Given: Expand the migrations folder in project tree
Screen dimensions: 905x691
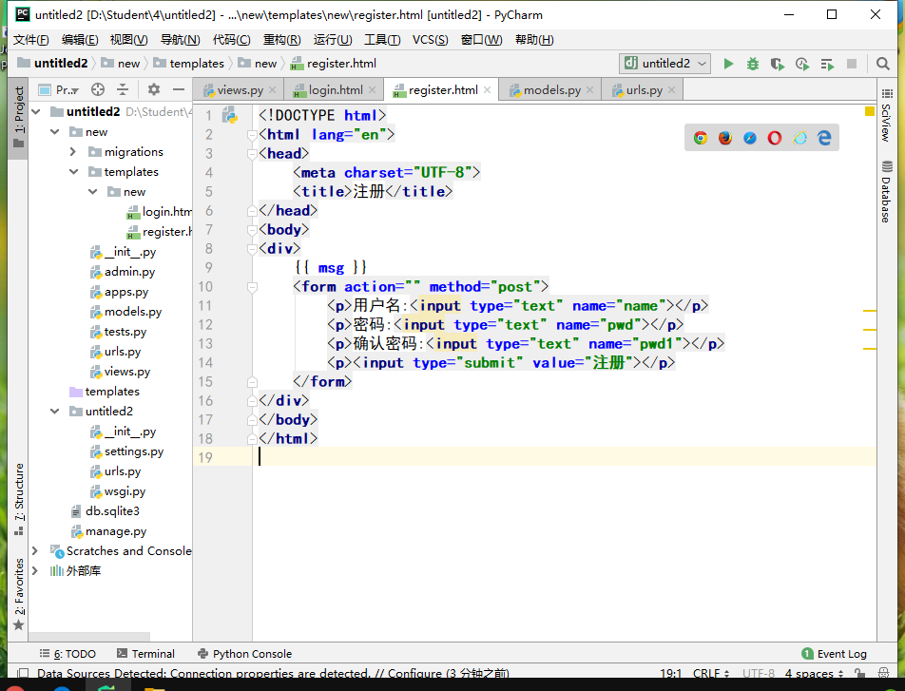Looking at the screenshot, I should tap(73, 152).
